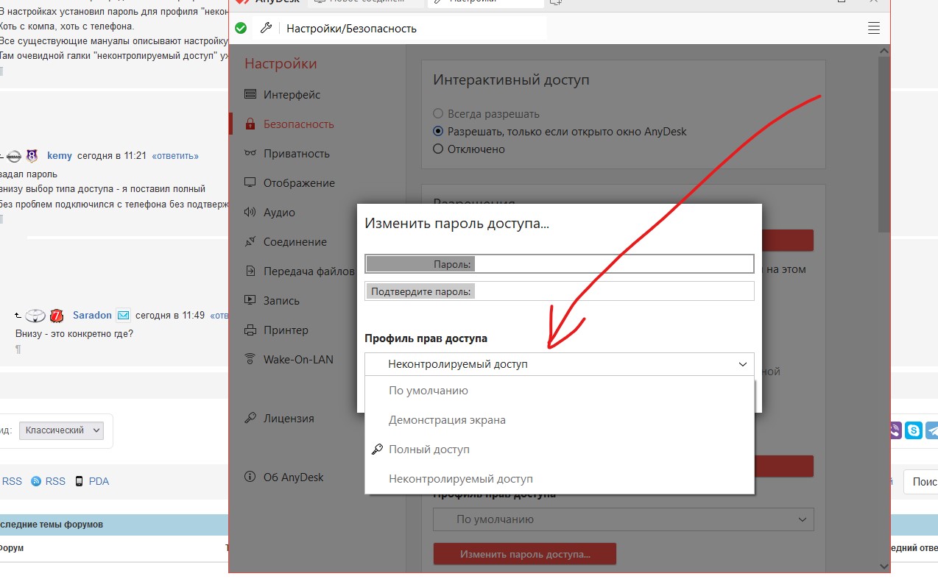Click «ответить» link on kemy's post
This screenshot has height=579, width=938.
(175, 156)
